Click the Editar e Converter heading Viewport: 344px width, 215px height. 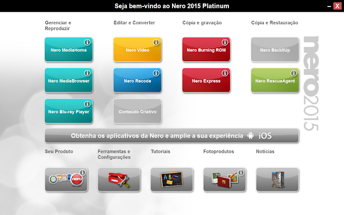click(134, 23)
